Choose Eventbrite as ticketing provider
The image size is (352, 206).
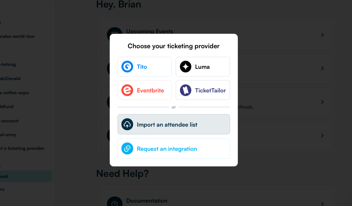click(x=145, y=90)
